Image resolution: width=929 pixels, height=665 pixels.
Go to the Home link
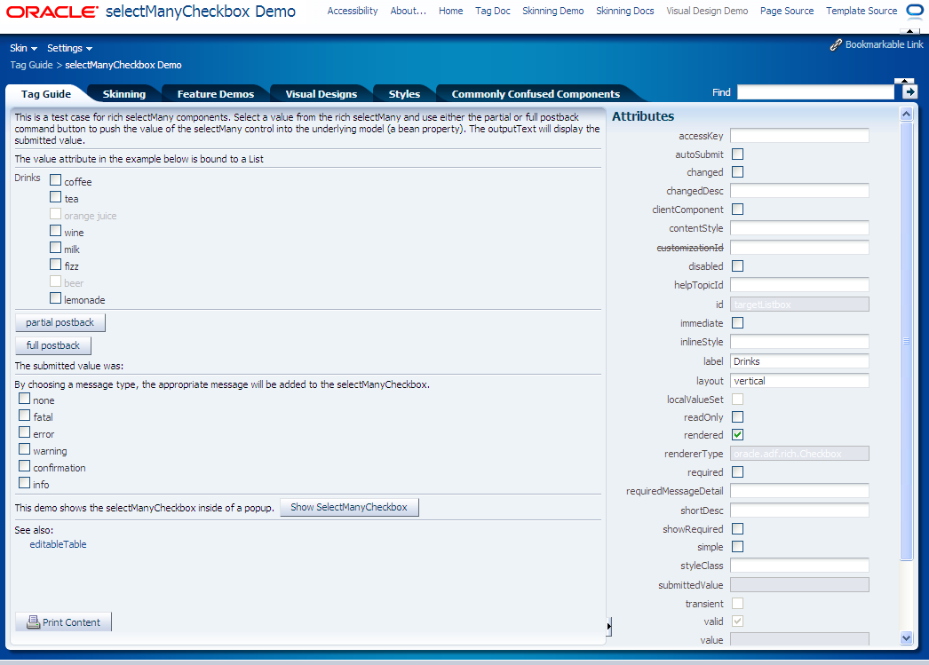click(x=451, y=11)
